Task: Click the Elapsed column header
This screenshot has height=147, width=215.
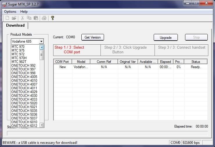Action: [166, 61]
